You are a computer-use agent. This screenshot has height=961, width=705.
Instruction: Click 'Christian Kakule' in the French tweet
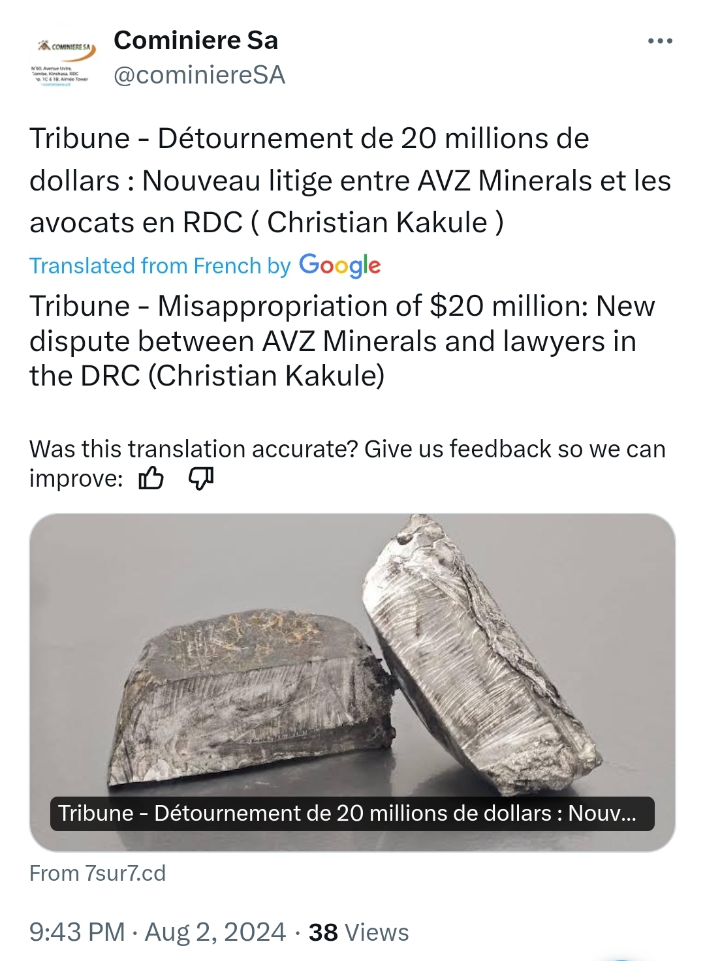pos(377,222)
